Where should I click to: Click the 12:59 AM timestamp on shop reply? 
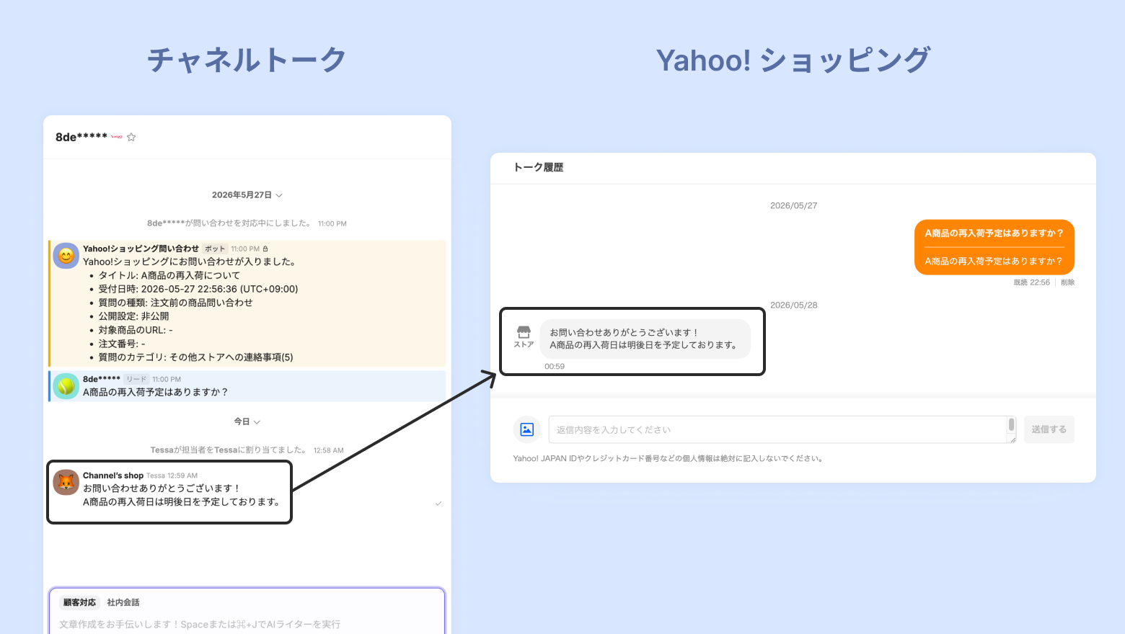point(182,475)
